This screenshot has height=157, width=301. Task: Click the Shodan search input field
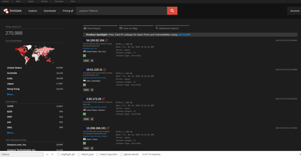(x=122, y=11)
